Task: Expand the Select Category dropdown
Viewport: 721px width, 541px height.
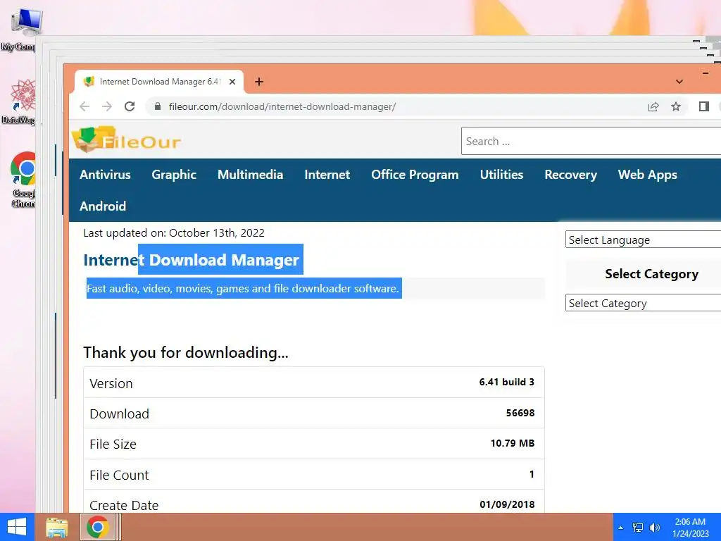Action: (643, 303)
